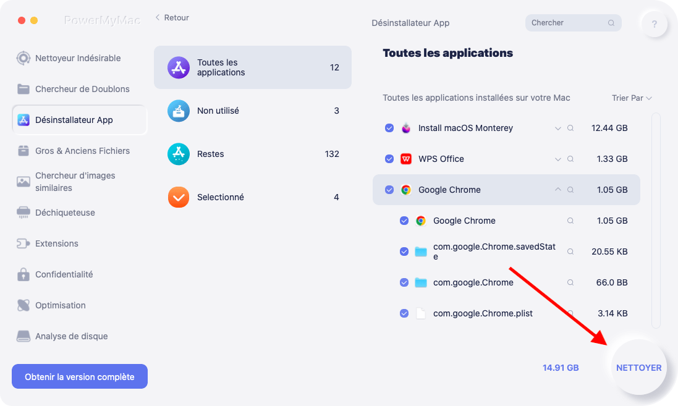Viewport: 678px width, 406px height.
Task: Expand WPS Office file list
Action: pyautogui.click(x=558, y=159)
